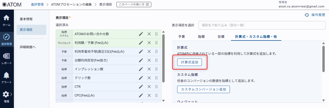The image size is (329, 108).
Task: Edit the クリック数 item with pencil icon
Action: [x=141, y=78]
